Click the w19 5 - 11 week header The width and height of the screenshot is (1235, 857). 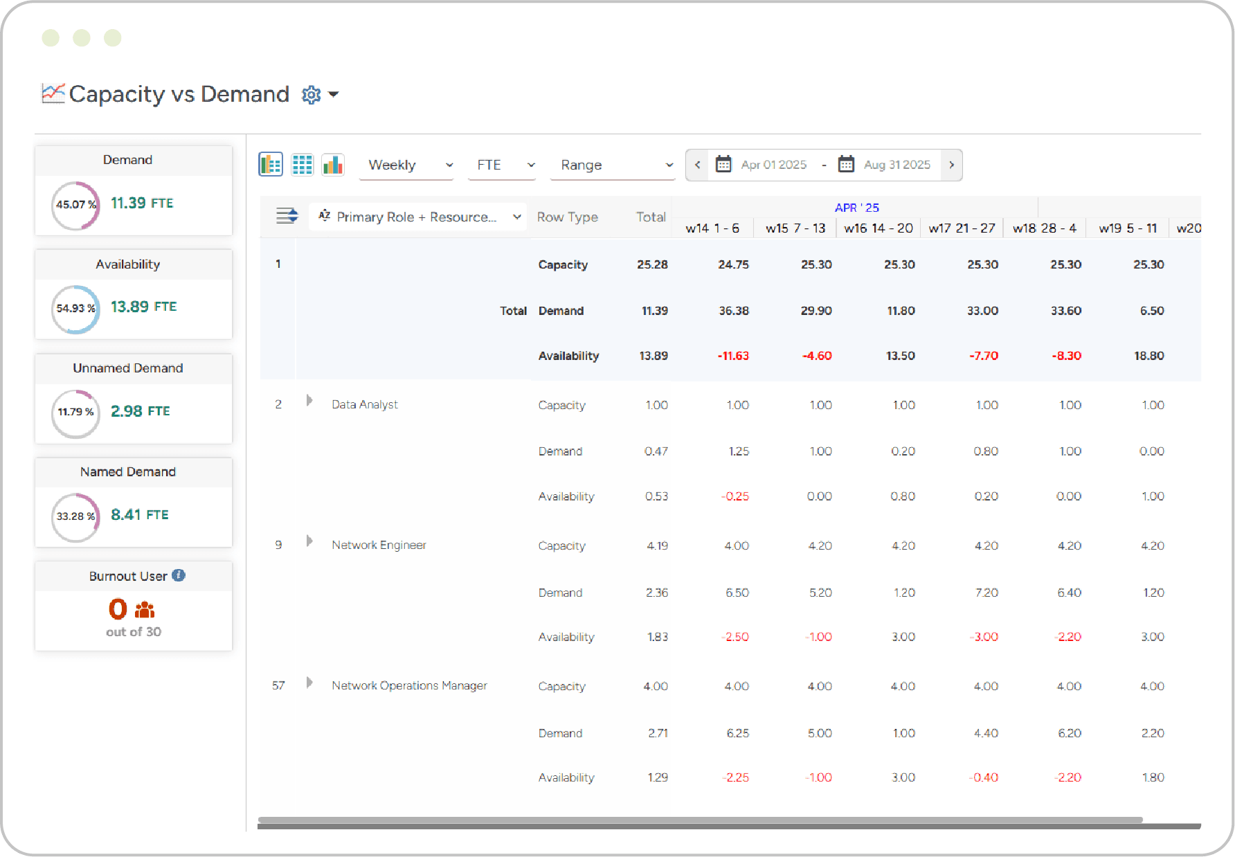point(1128,228)
